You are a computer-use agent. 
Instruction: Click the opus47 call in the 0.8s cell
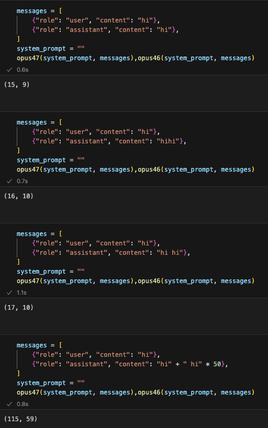click(75, 392)
